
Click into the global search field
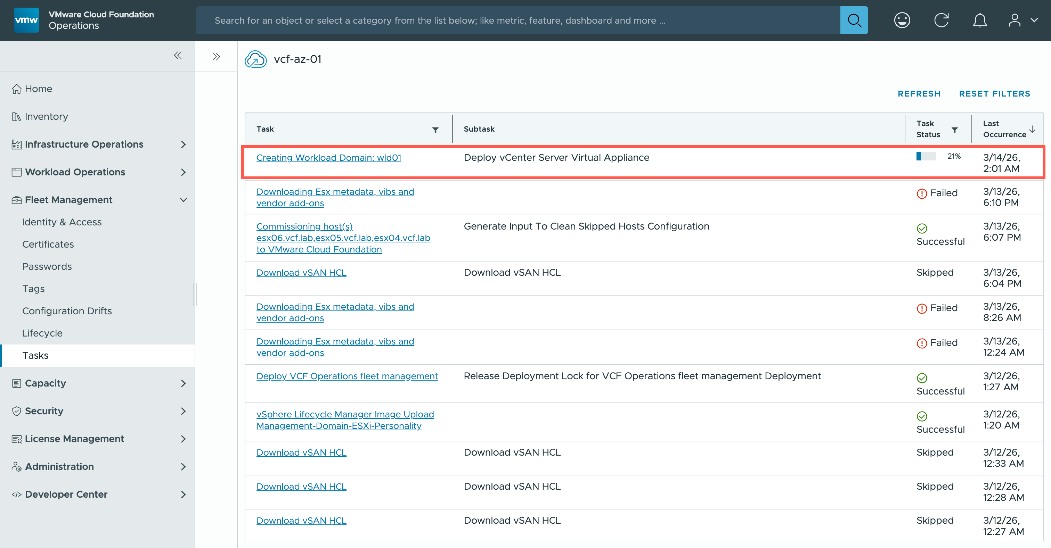point(518,20)
